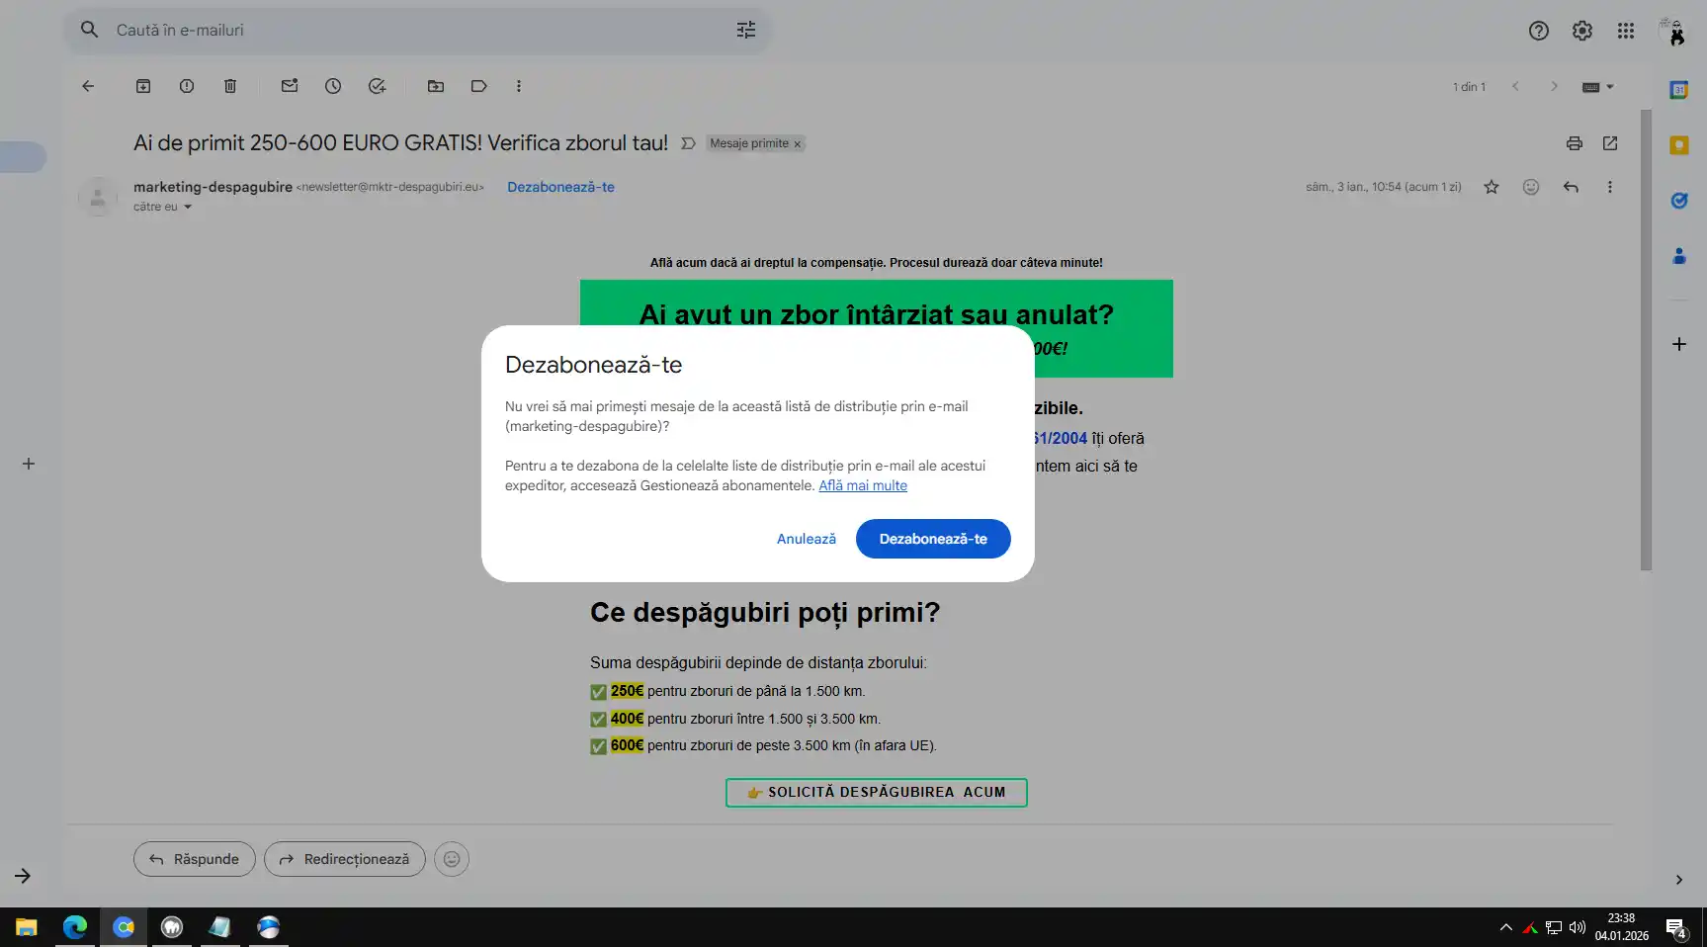Remove the Mesaje primite label
This screenshot has width=1707, height=947.
tap(798, 144)
